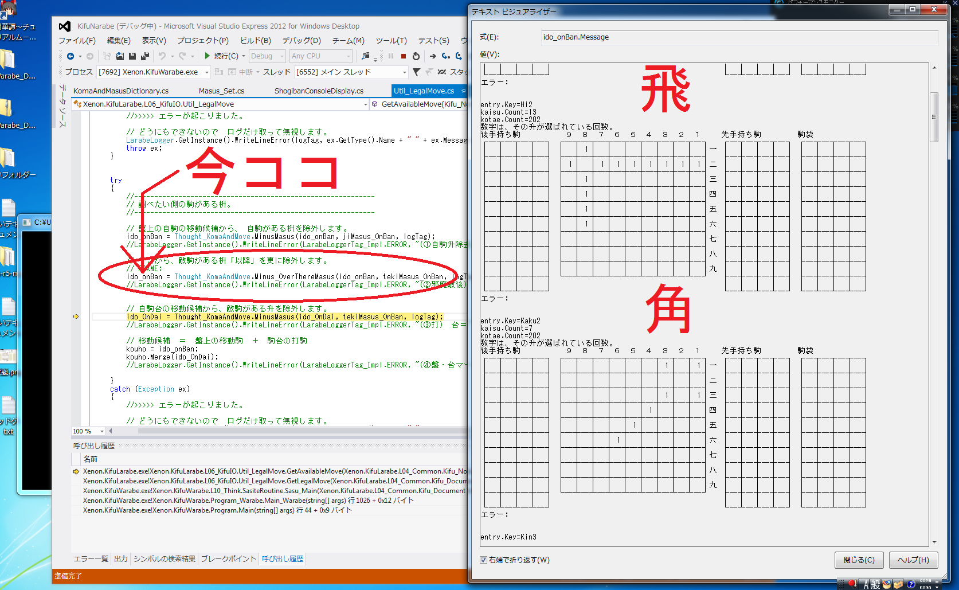
Task: Open the ブレークポイント bottom panel tab
Action: point(228,559)
